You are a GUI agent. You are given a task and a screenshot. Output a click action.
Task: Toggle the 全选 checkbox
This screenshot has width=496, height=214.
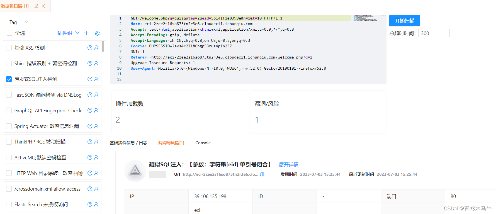point(9,33)
